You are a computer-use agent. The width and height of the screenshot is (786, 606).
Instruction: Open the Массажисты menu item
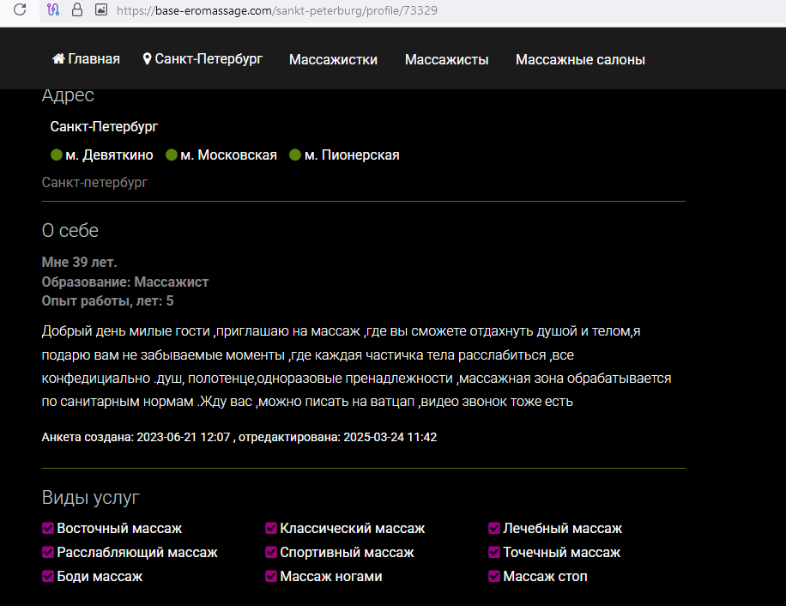pos(446,59)
